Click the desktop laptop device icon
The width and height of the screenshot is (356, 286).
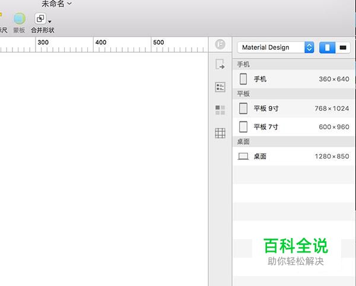[243, 156]
